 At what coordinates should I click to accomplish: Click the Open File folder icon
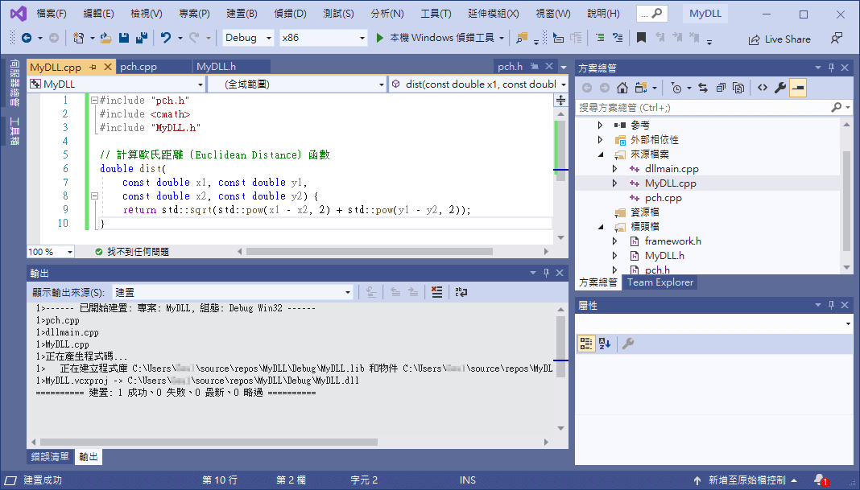point(105,38)
